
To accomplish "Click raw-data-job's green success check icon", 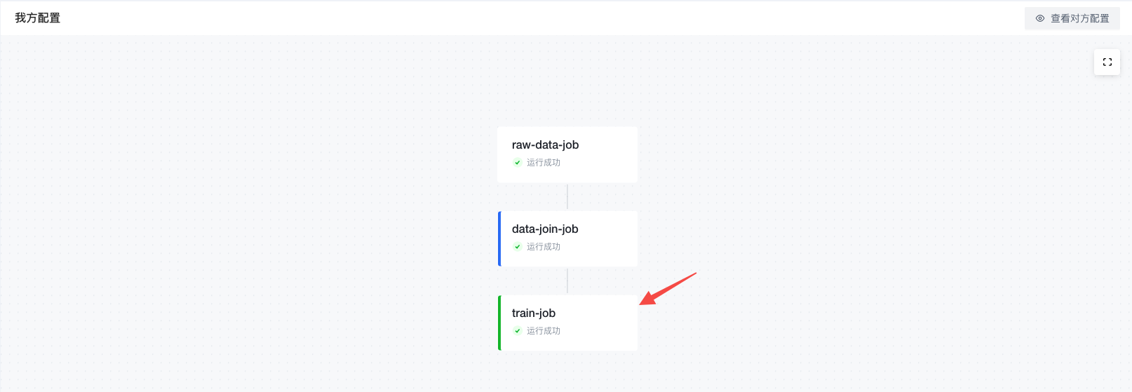I will point(518,163).
